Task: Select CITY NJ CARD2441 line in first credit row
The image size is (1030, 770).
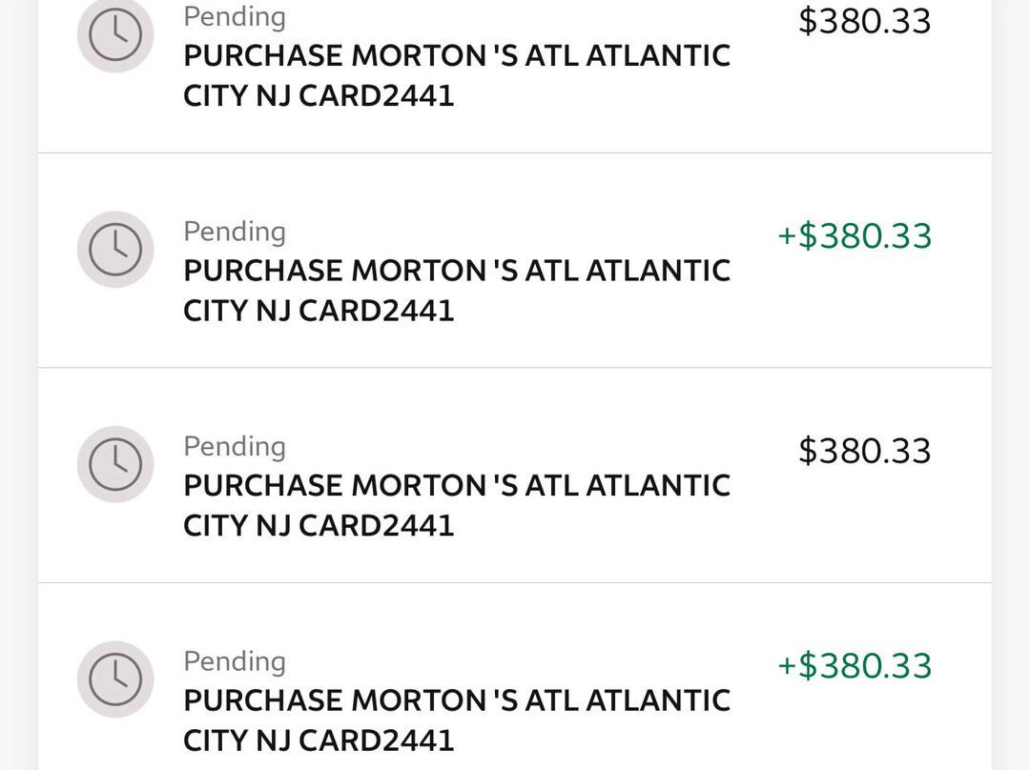Action: [319, 311]
